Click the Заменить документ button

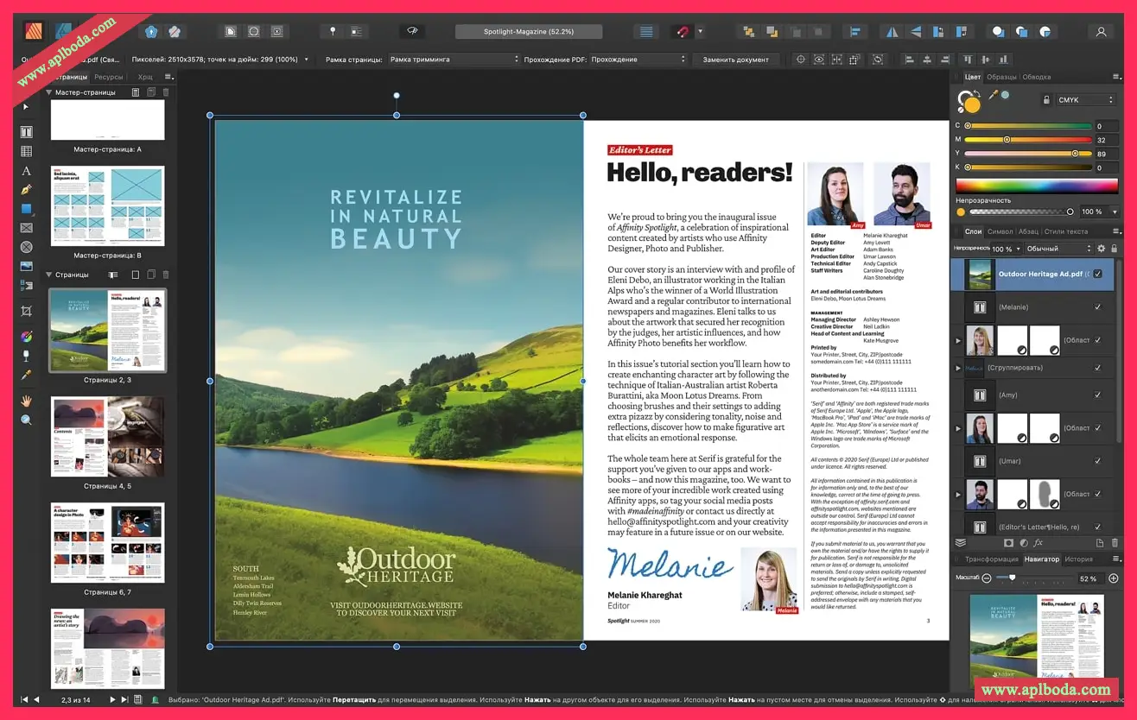735,60
